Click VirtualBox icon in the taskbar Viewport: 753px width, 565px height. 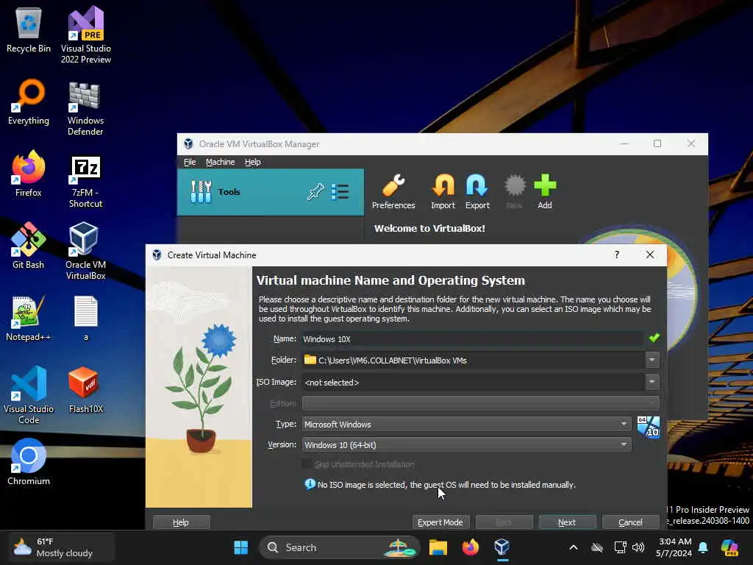tap(502, 547)
